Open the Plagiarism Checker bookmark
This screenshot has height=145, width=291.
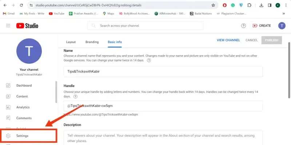[x=231, y=13]
